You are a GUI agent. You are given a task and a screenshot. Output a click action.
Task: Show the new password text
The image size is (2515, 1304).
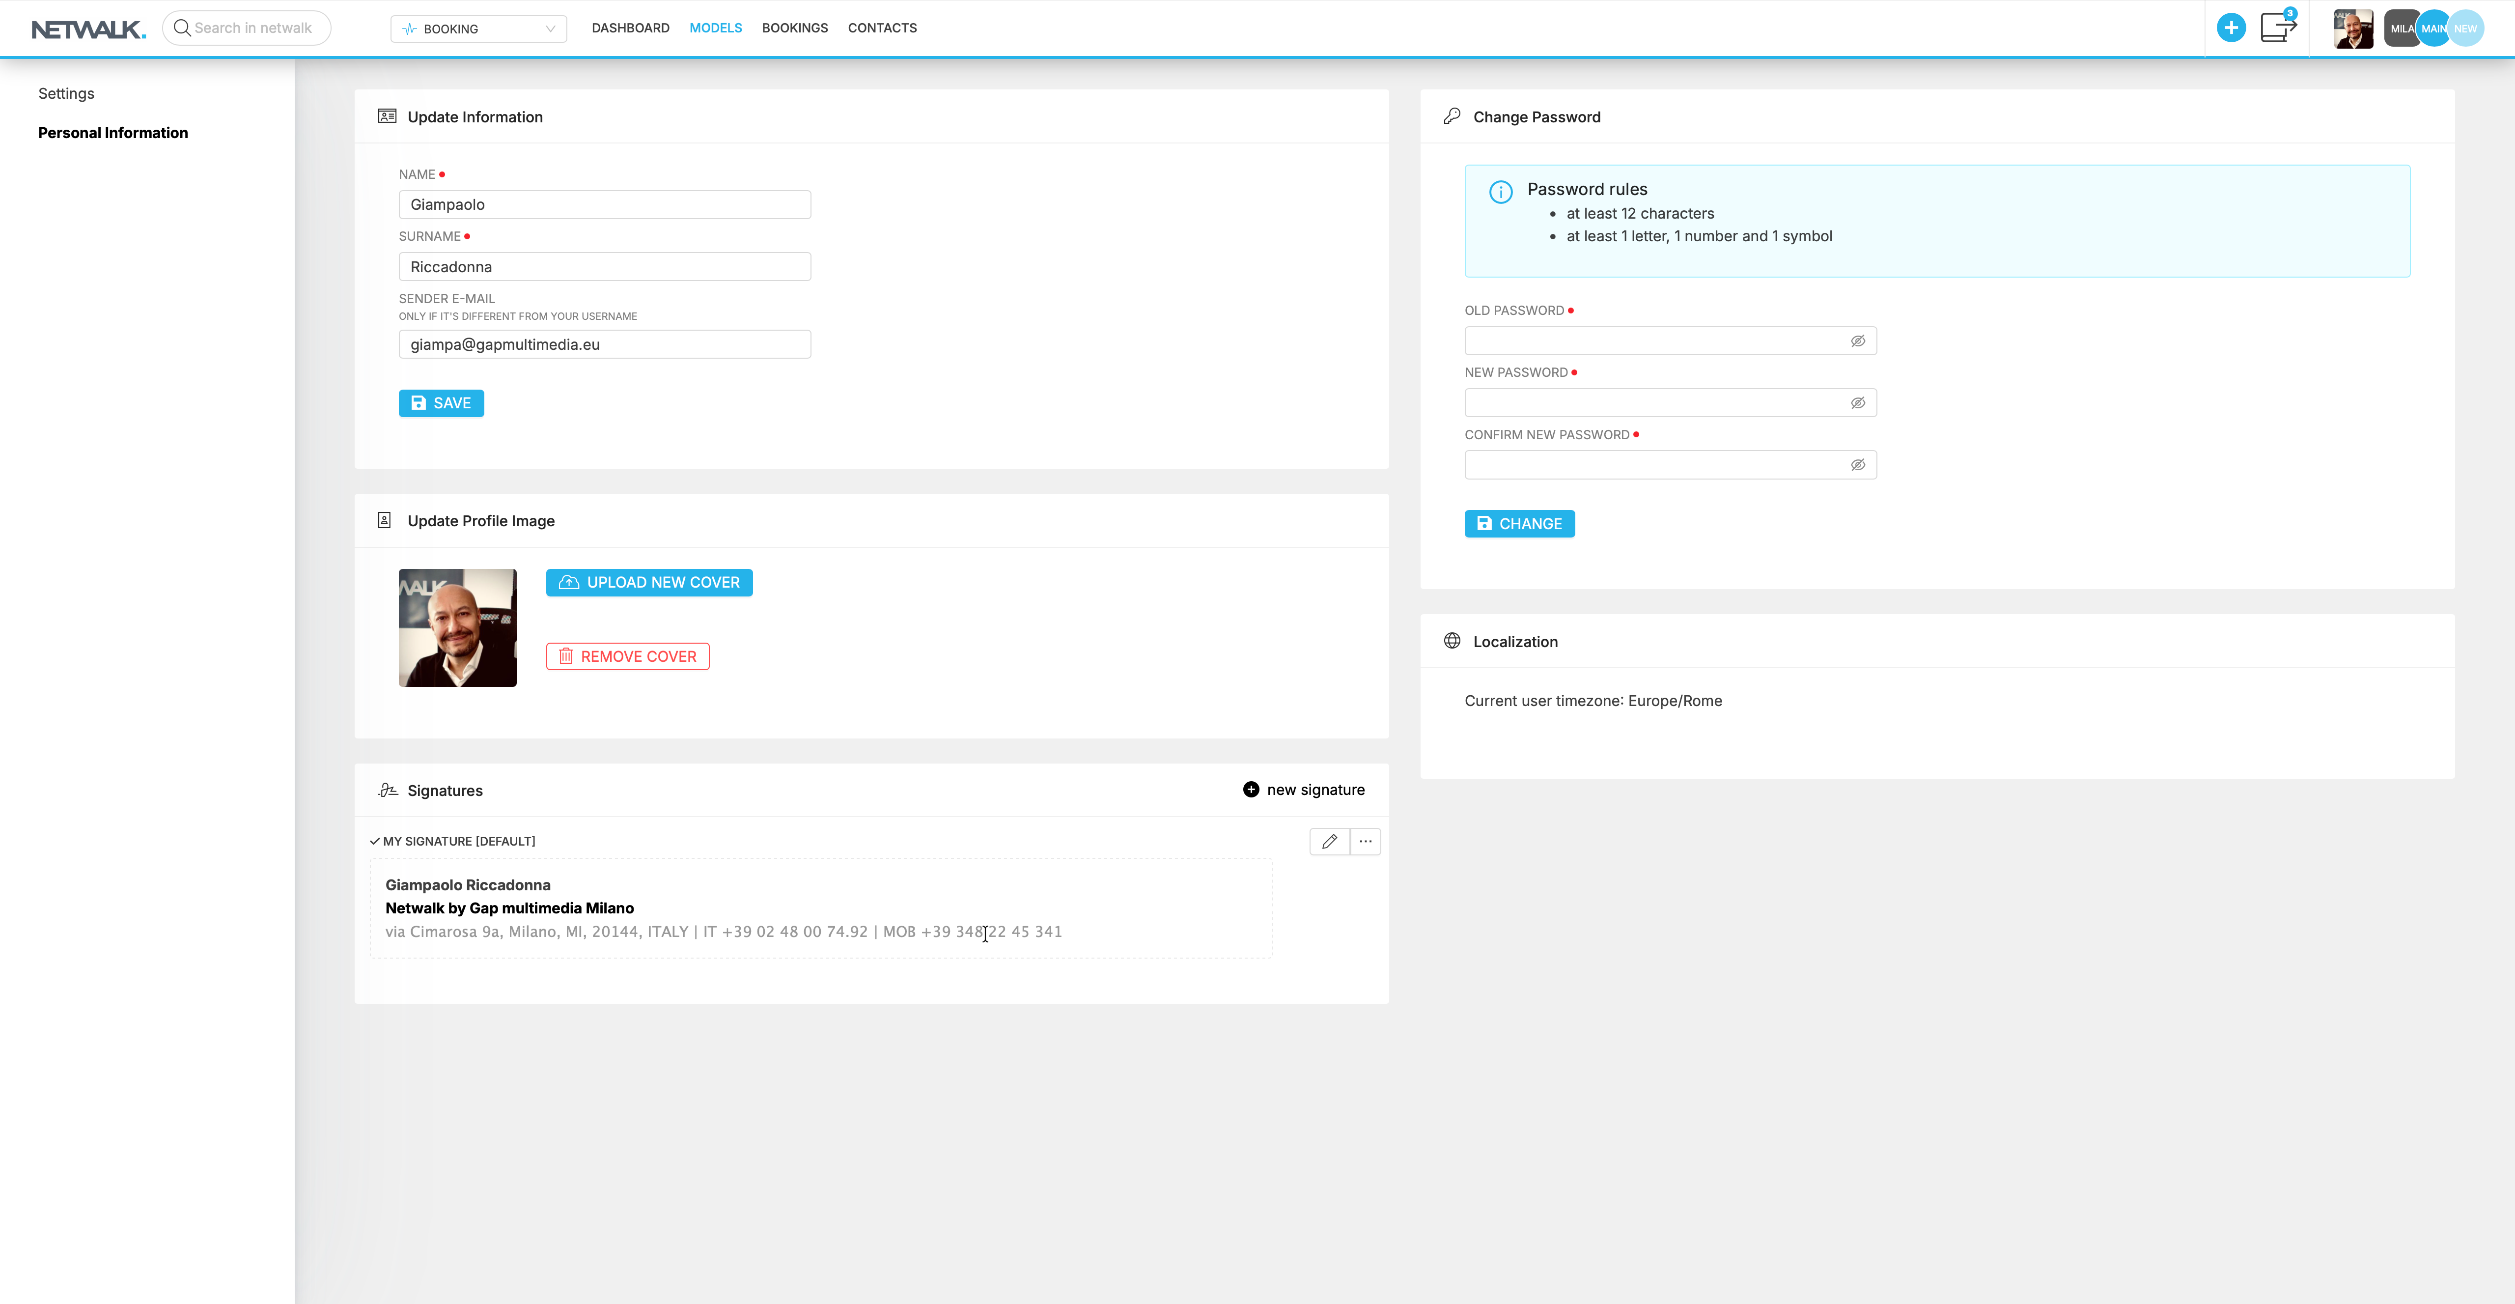pyautogui.click(x=1858, y=402)
